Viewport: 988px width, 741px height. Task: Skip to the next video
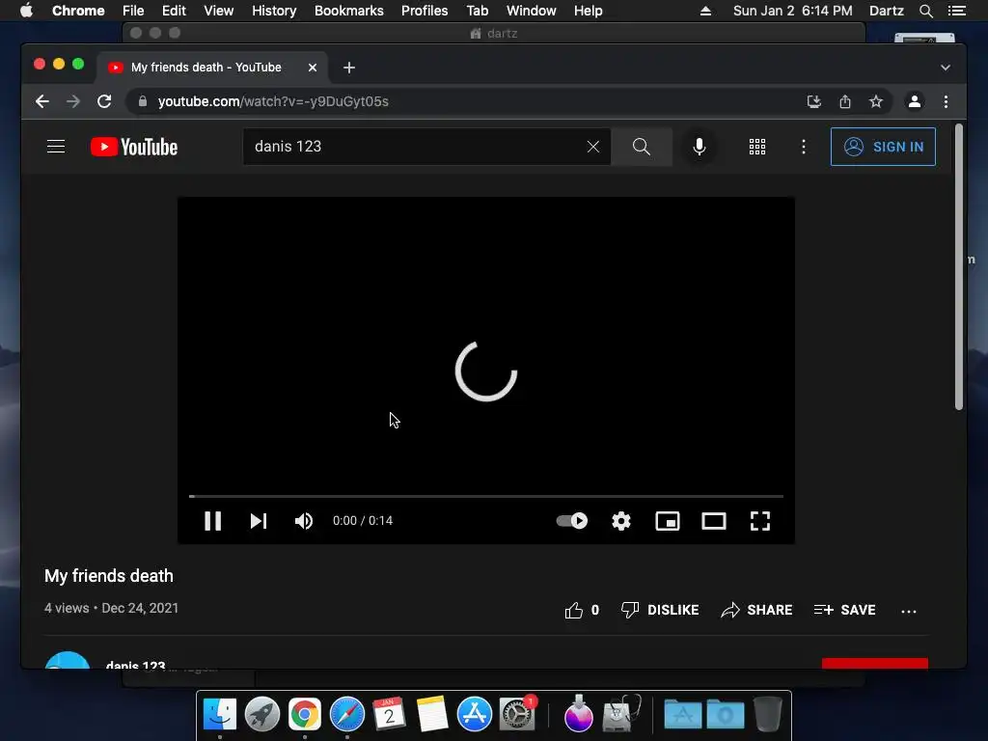coord(259,521)
